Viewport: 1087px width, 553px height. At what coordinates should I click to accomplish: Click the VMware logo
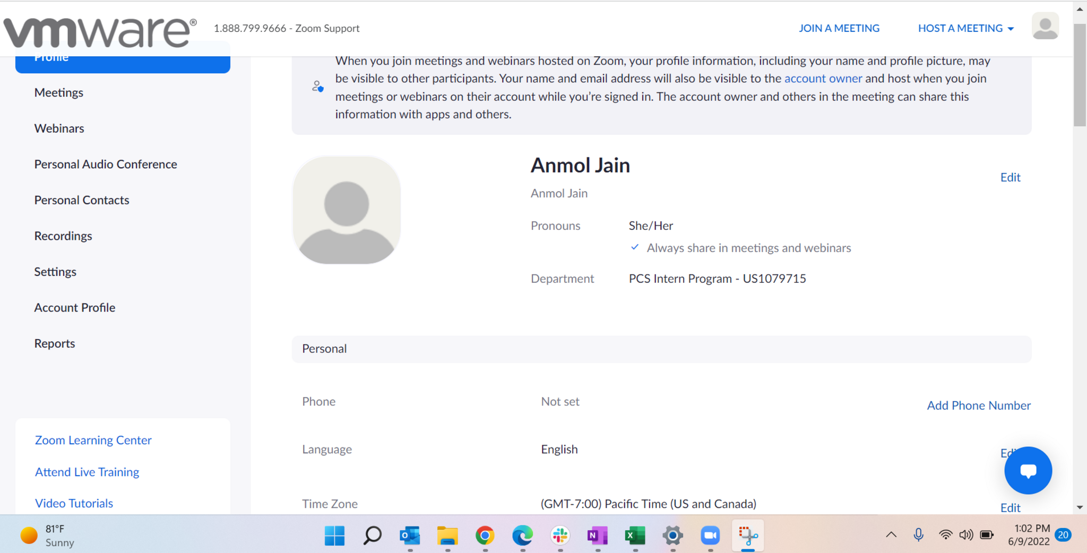(100, 31)
